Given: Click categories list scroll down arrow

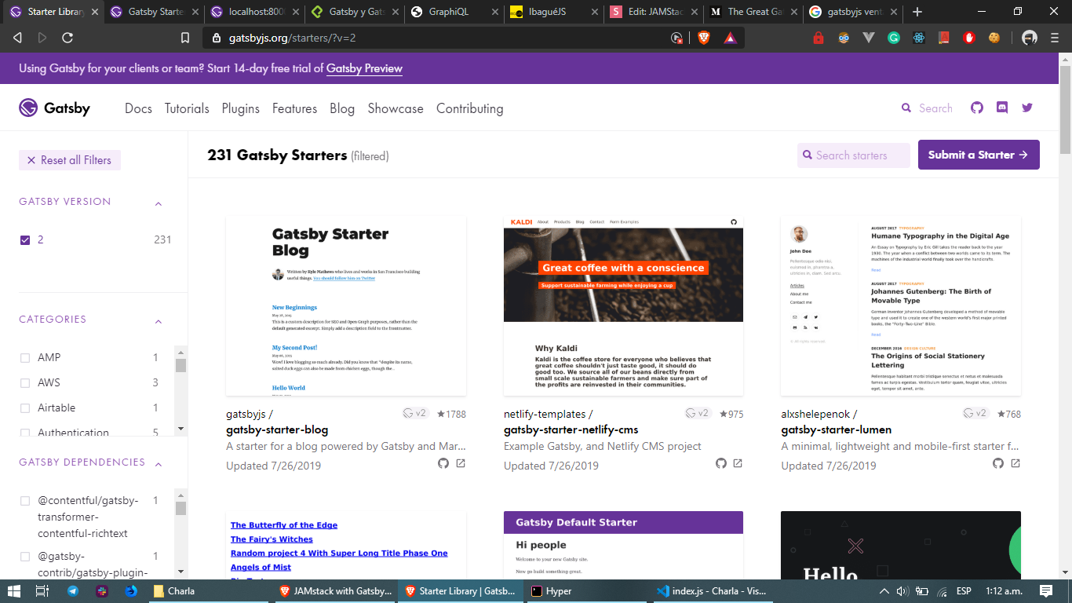Looking at the screenshot, I should click(180, 429).
